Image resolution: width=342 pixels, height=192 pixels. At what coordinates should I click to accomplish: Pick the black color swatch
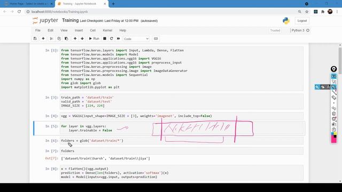click(x=335, y=137)
